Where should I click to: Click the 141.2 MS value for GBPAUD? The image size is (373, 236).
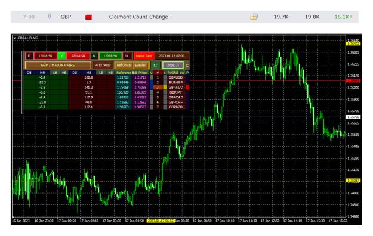pos(88,88)
